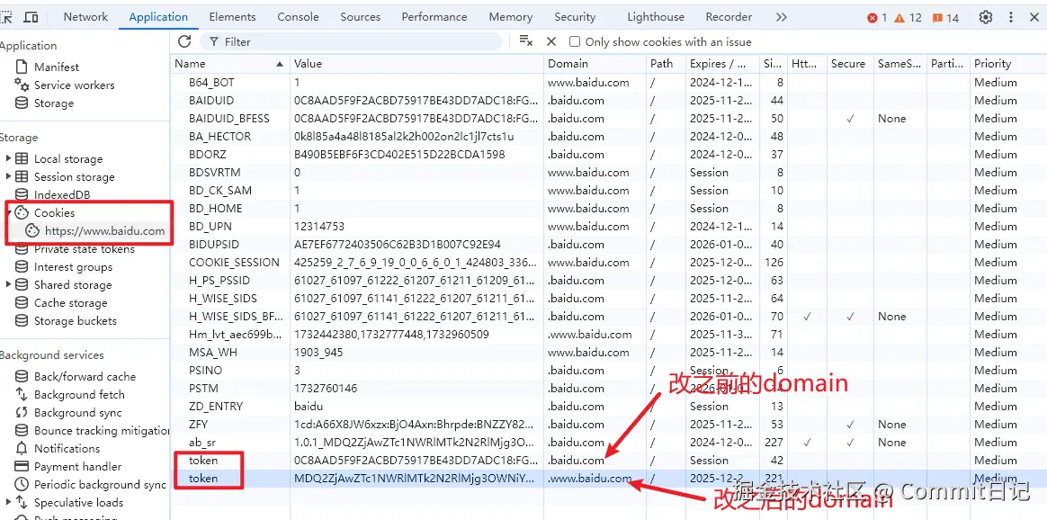Clear all cookies icon
Viewport: 1047px width, 520px height.
(x=525, y=41)
